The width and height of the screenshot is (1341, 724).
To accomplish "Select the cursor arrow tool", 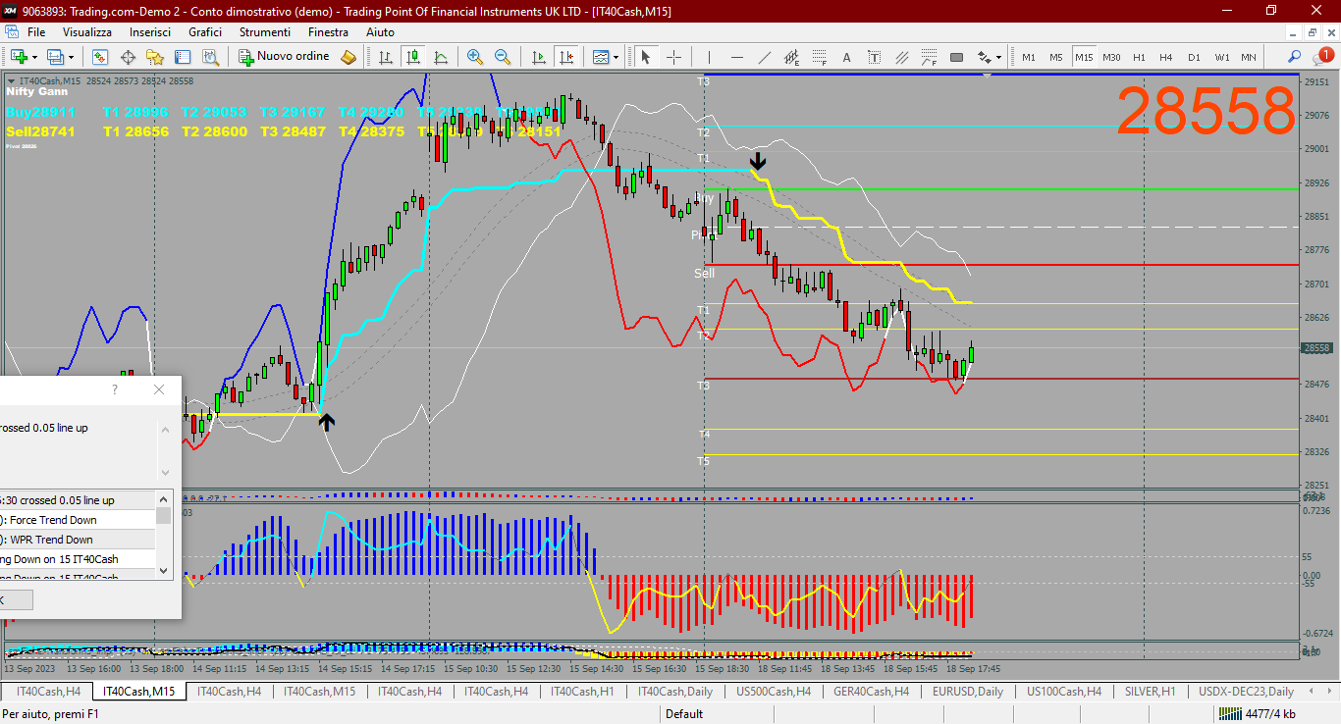I will pos(646,57).
